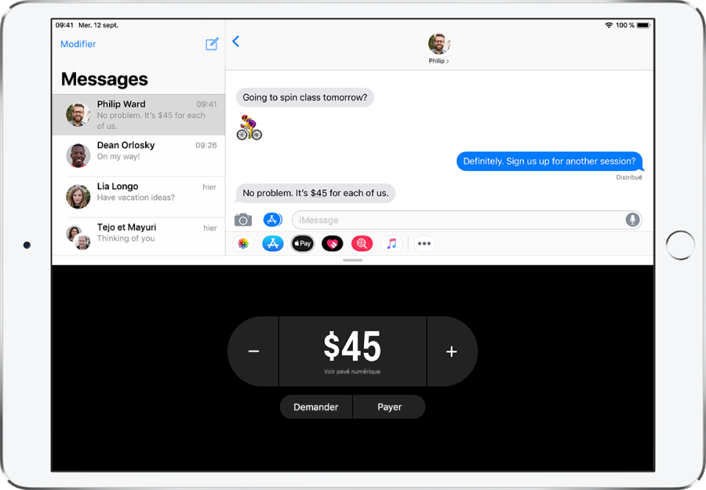Toggle the App Store apps button beside camera
The height and width of the screenshot is (490, 706).
pyautogui.click(x=273, y=220)
